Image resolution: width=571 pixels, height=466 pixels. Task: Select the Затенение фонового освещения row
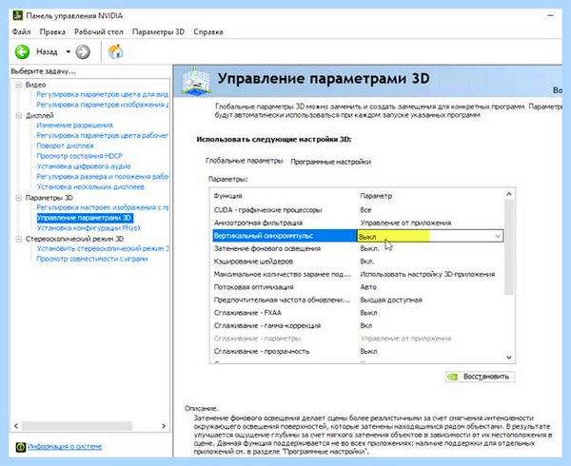(359, 248)
